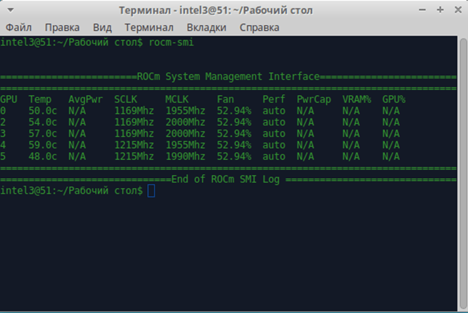
Task: Open the Правка menu
Action: click(62, 28)
